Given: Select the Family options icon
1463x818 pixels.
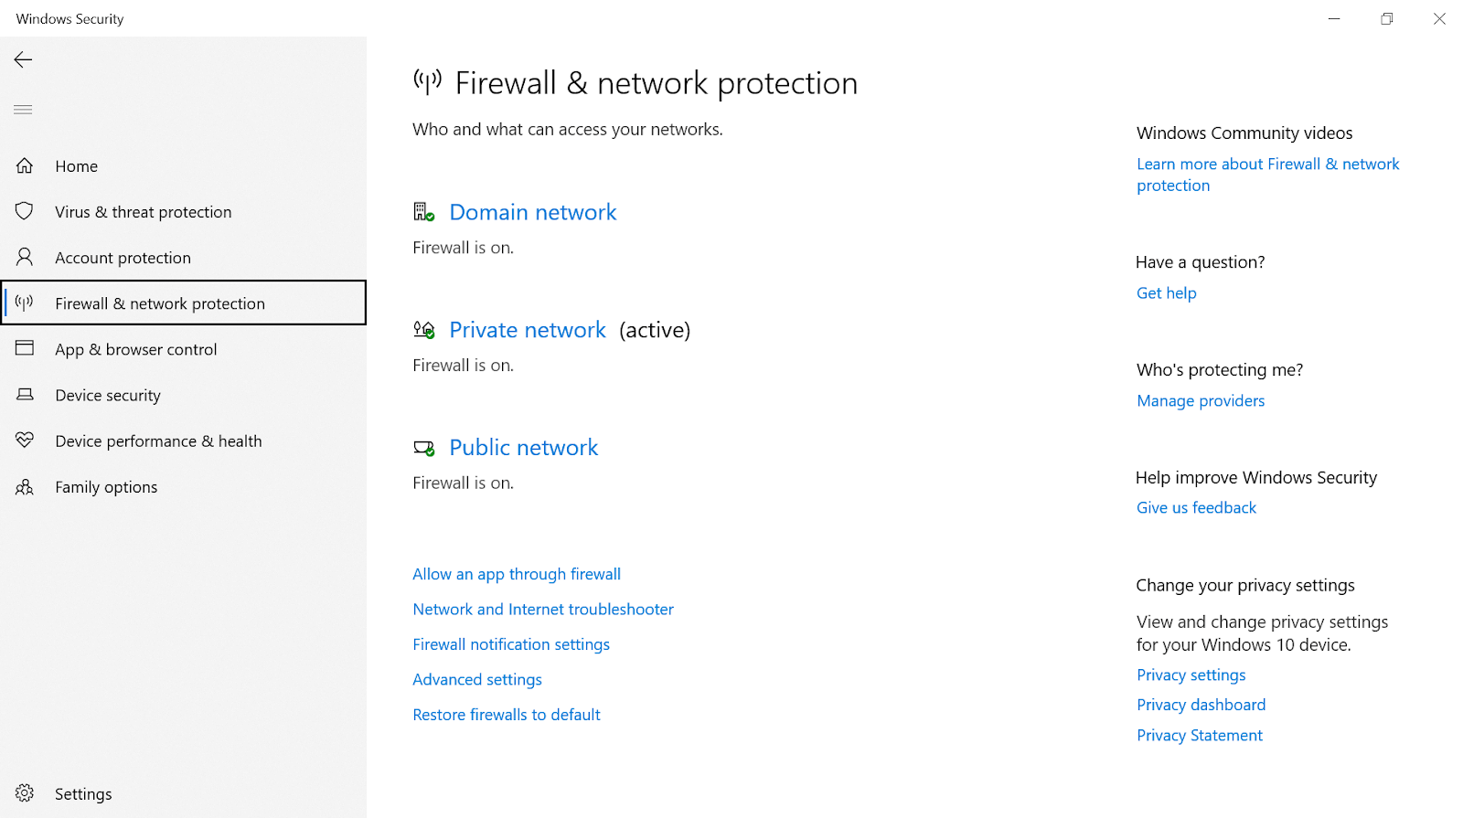Looking at the screenshot, I should [x=26, y=486].
